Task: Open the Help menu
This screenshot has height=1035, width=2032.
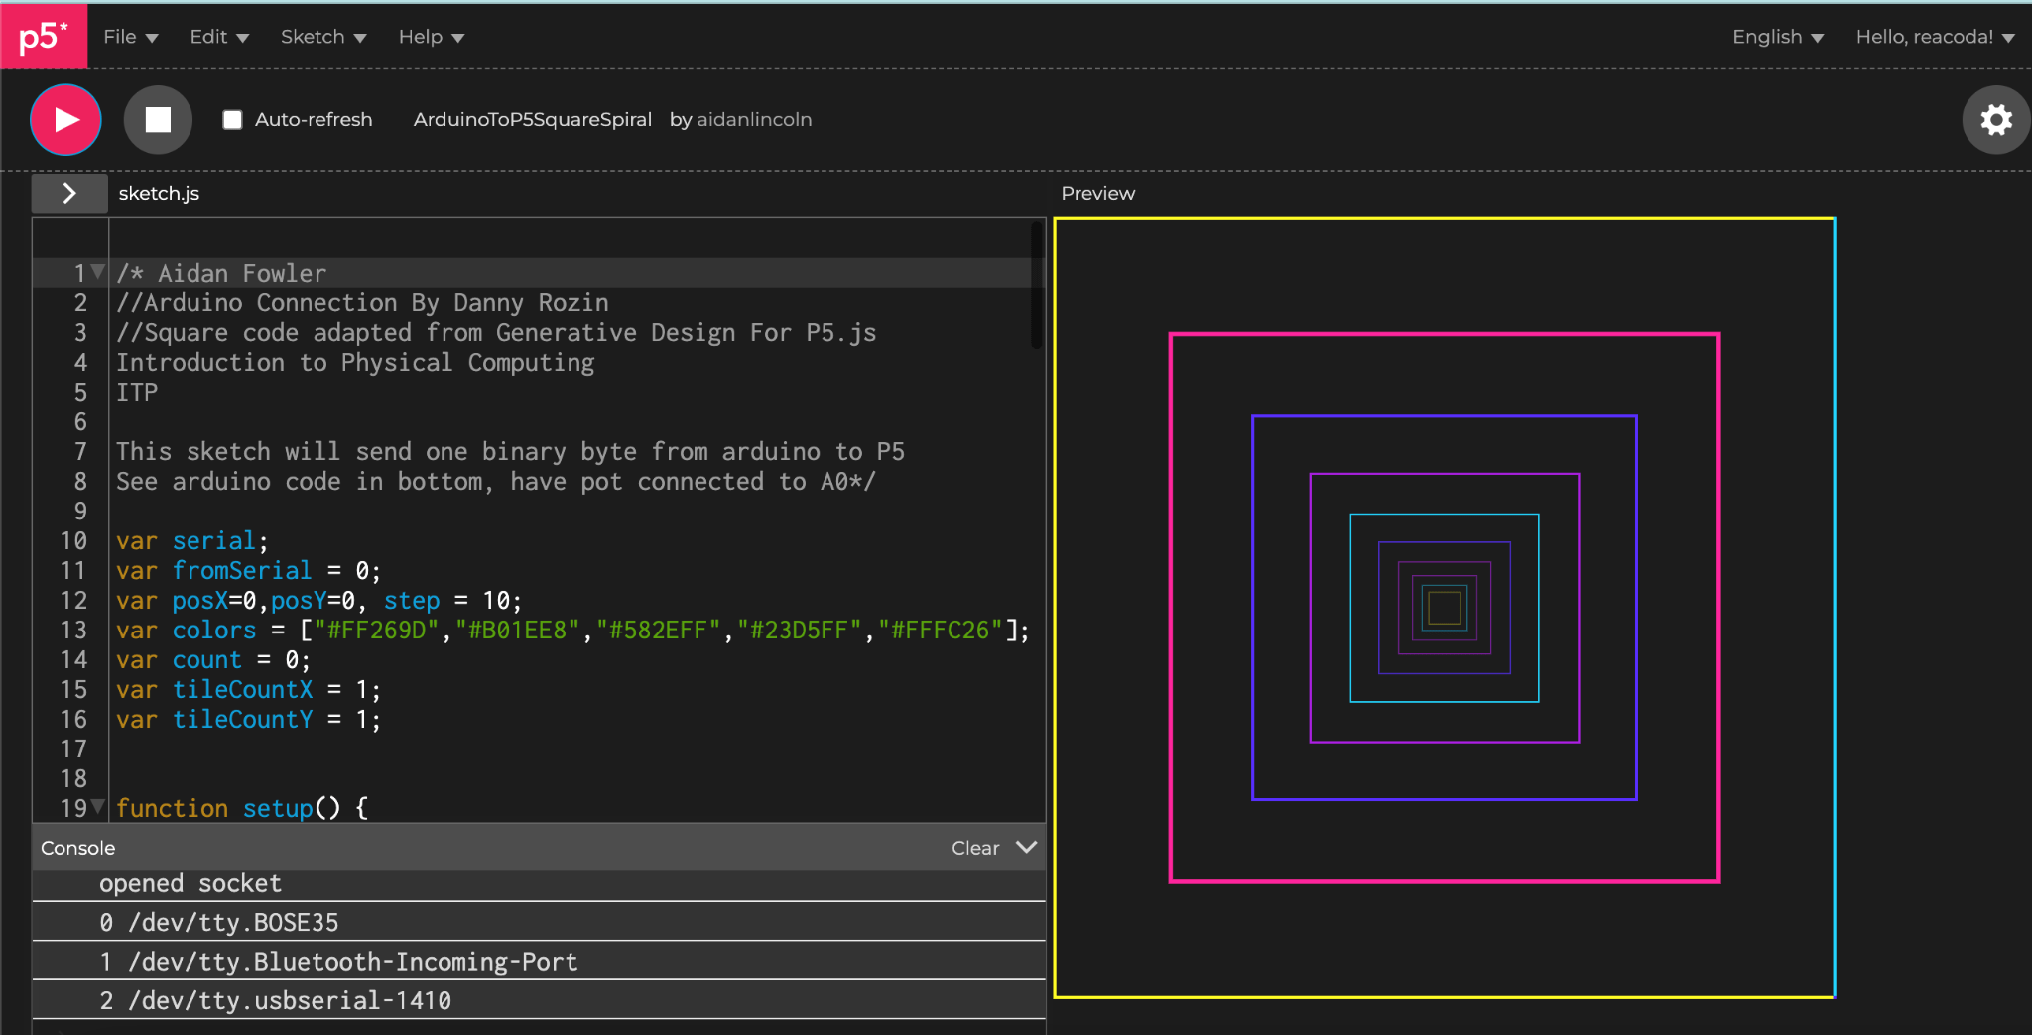Action: 431,37
